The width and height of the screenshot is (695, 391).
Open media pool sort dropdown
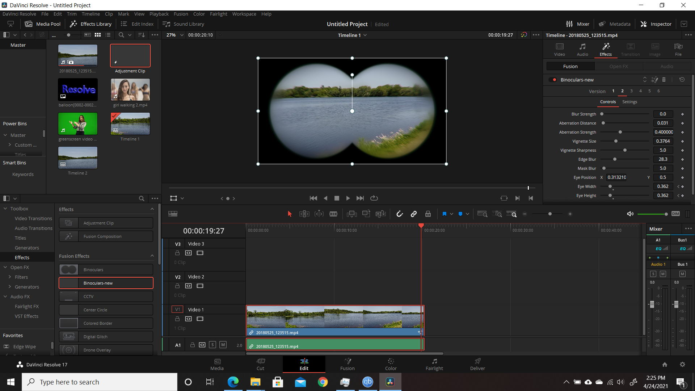[141, 35]
